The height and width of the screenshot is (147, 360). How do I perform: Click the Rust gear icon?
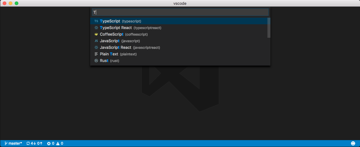[96, 61]
